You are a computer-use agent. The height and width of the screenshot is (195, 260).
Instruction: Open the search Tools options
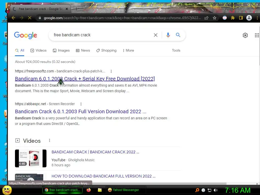176,51
